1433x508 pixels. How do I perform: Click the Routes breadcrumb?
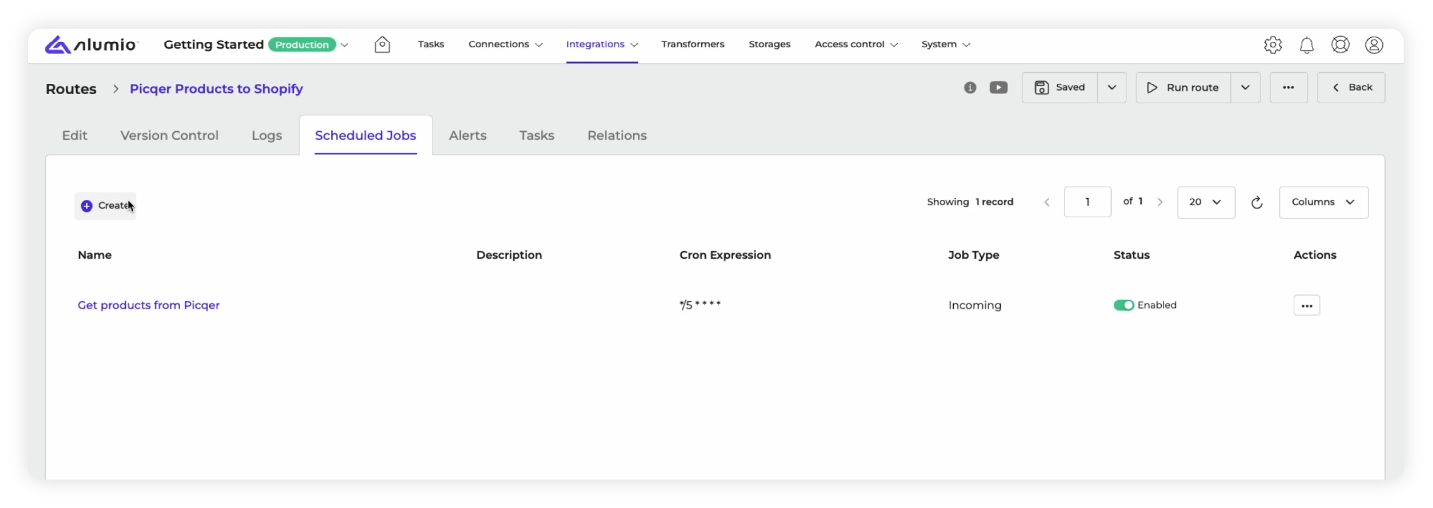(71, 89)
